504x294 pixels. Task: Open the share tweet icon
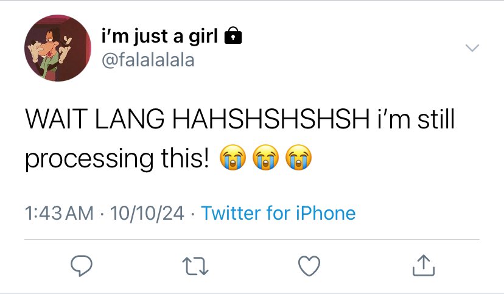(424, 265)
